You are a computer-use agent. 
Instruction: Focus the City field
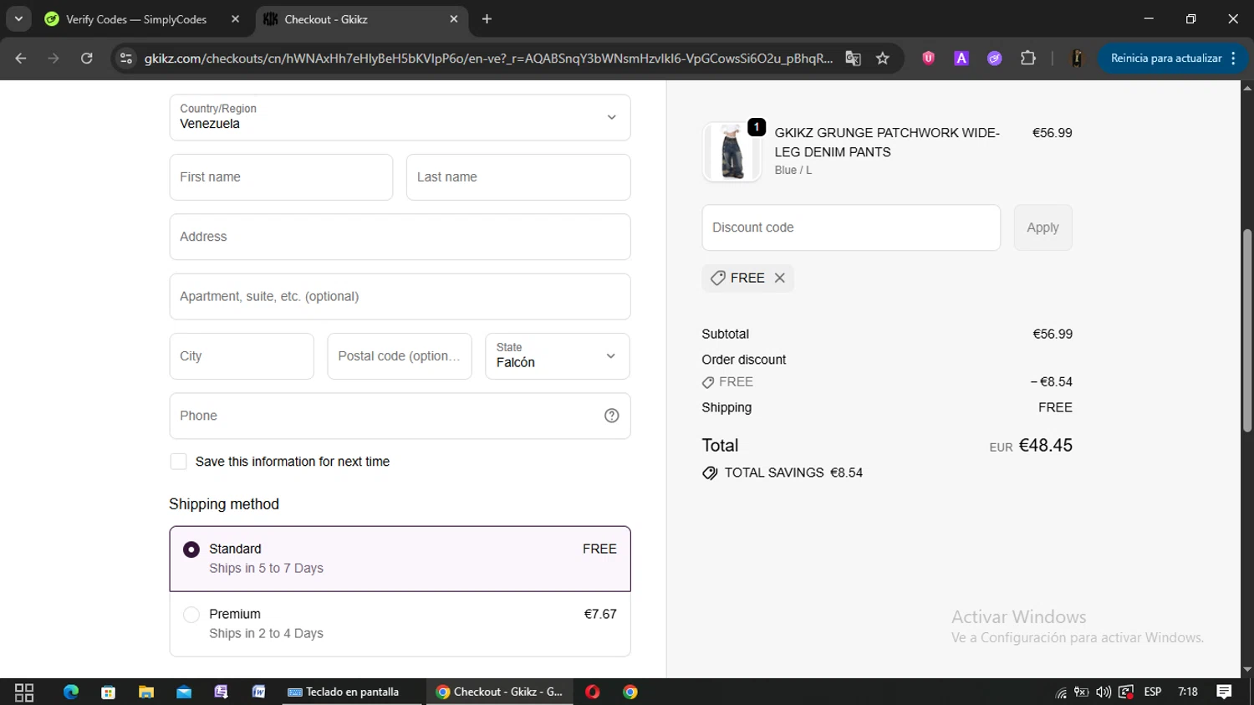[x=242, y=356]
